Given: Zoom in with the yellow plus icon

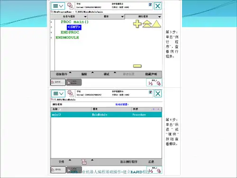Looking at the screenshot, I should (137, 24).
